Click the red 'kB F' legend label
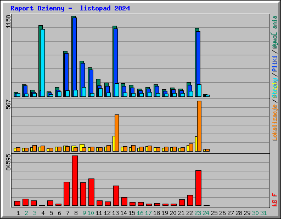The image size is (281, 219). (275, 200)
